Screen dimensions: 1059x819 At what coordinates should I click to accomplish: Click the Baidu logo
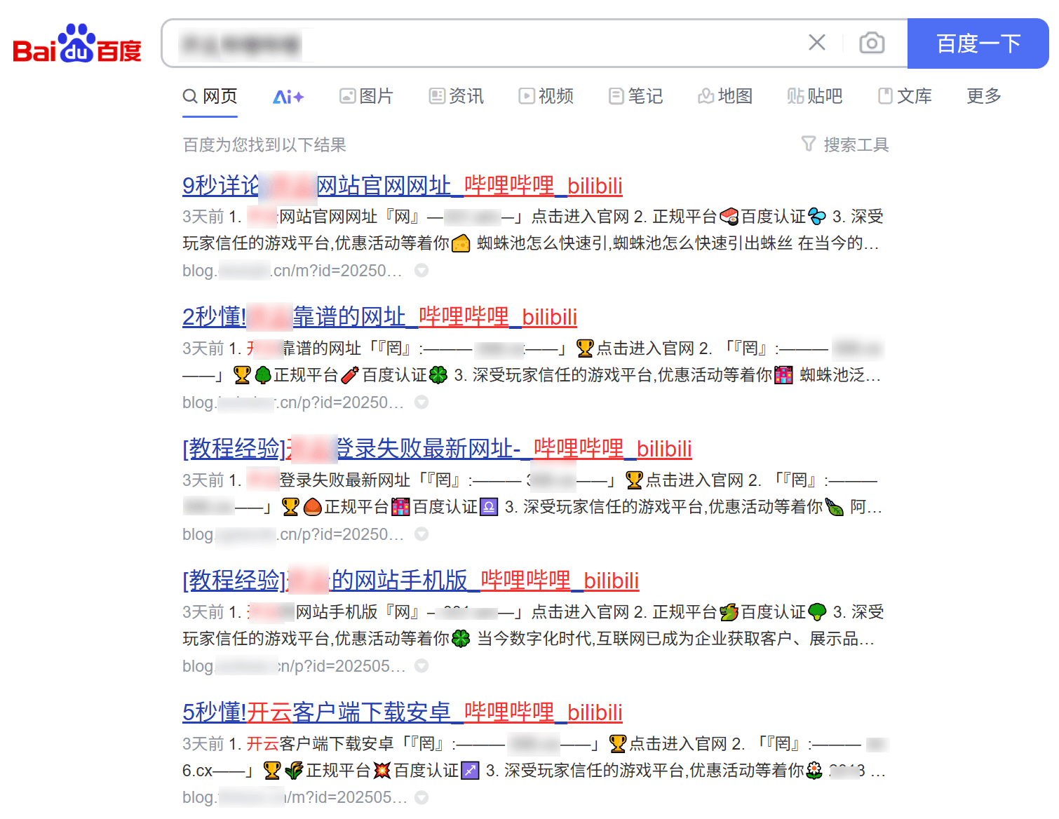point(77,44)
